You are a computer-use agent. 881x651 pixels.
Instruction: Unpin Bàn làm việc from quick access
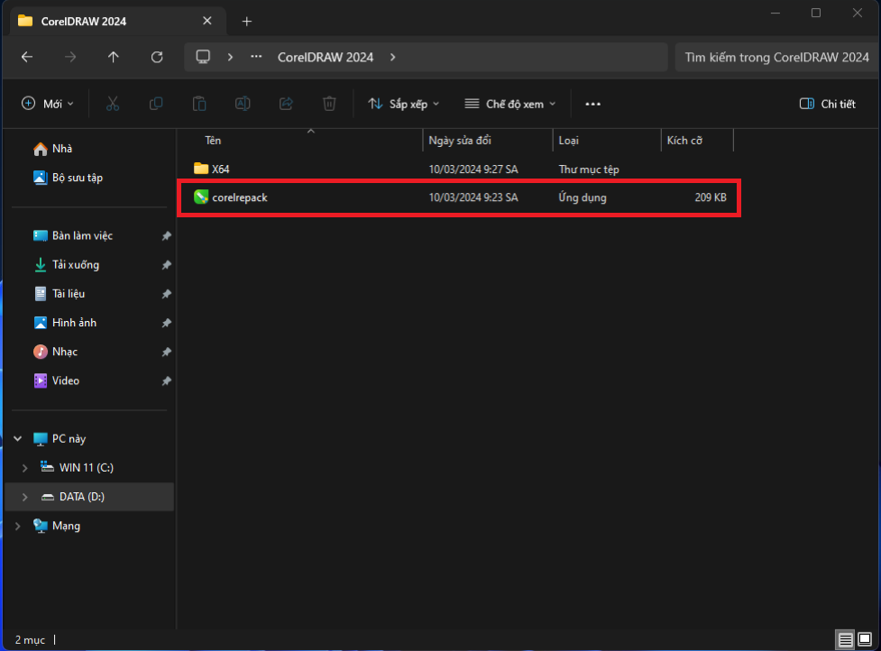tap(166, 236)
